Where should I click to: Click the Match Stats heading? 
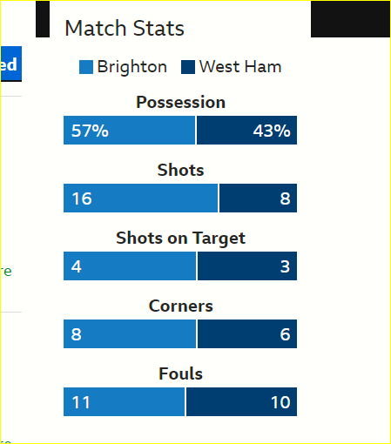pos(125,28)
